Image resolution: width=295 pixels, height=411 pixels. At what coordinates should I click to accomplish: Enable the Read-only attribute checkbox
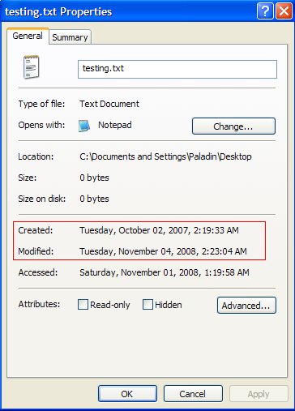tap(83, 304)
